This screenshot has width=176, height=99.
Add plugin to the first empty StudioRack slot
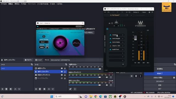123,53
